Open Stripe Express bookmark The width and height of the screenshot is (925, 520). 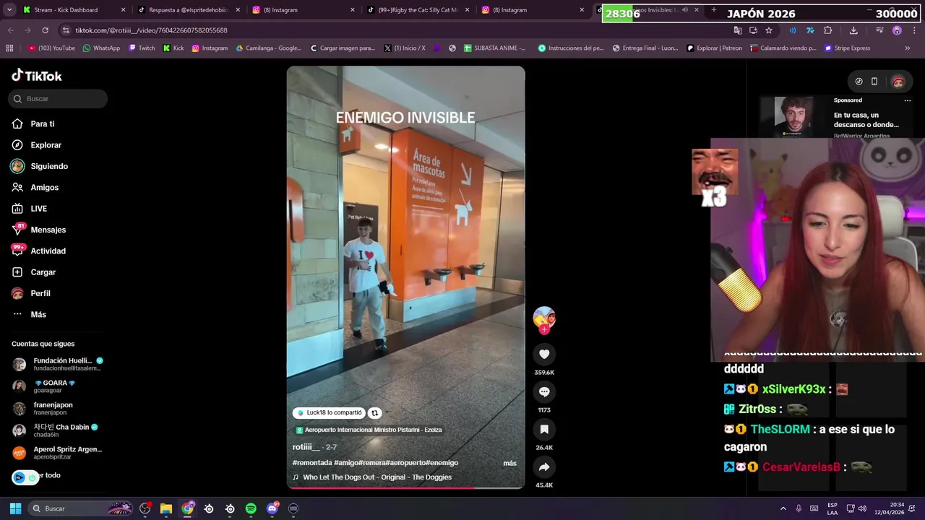point(847,48)
